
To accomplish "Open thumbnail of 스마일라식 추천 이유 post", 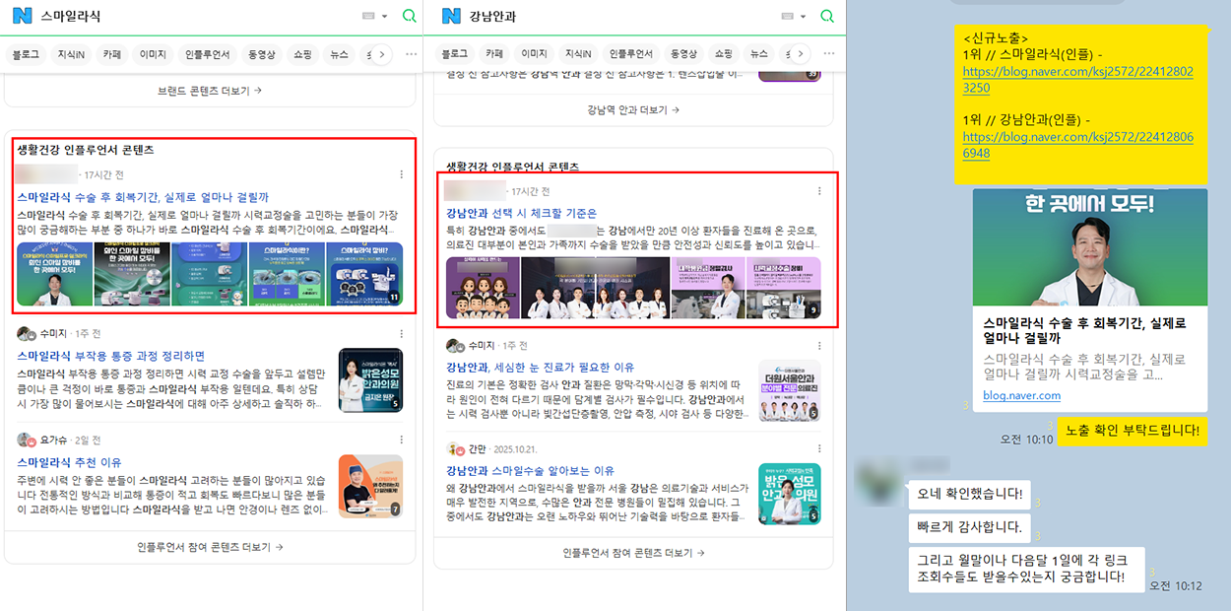I will 370,486.
